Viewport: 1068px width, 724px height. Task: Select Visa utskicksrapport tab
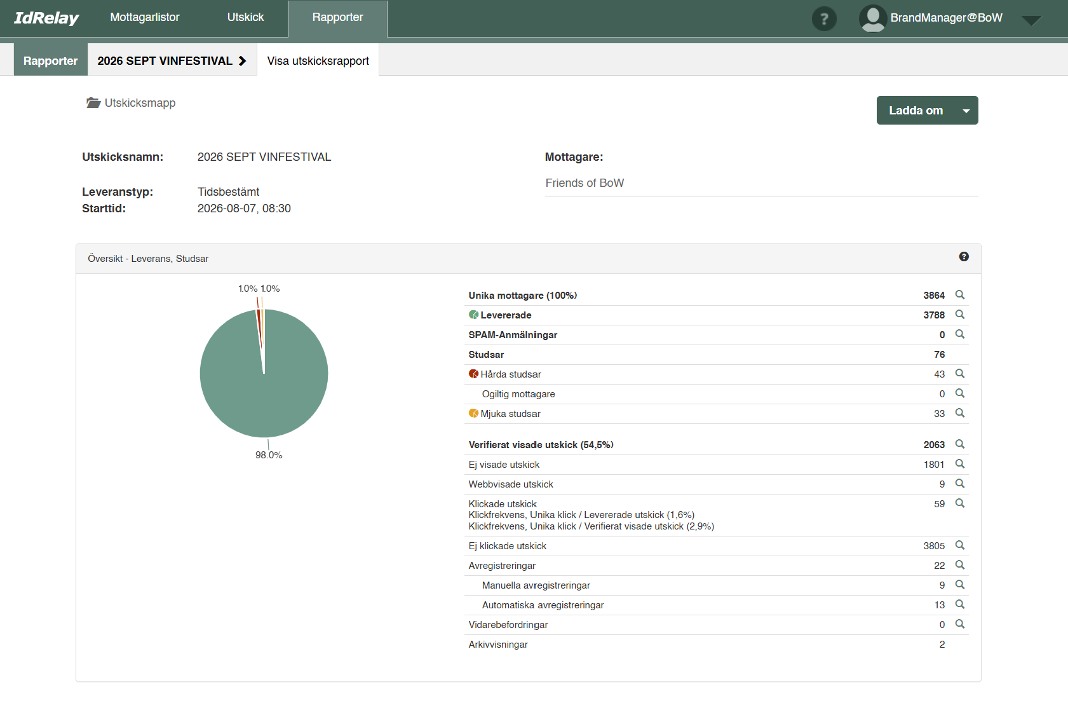[x=318, y=60]
